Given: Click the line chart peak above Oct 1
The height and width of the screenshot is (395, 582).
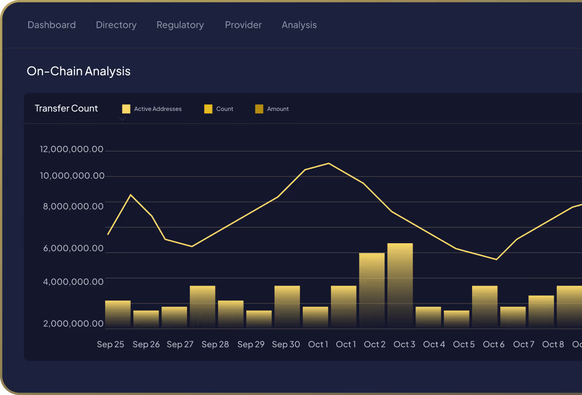Looking at the screenshot, I should coord(328,164).
